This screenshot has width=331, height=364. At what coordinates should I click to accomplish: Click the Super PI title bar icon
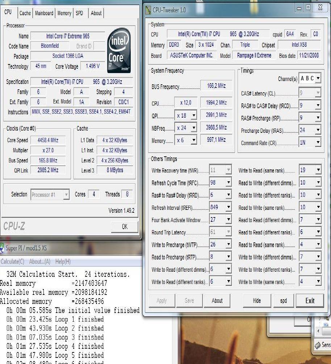(2, 248)
